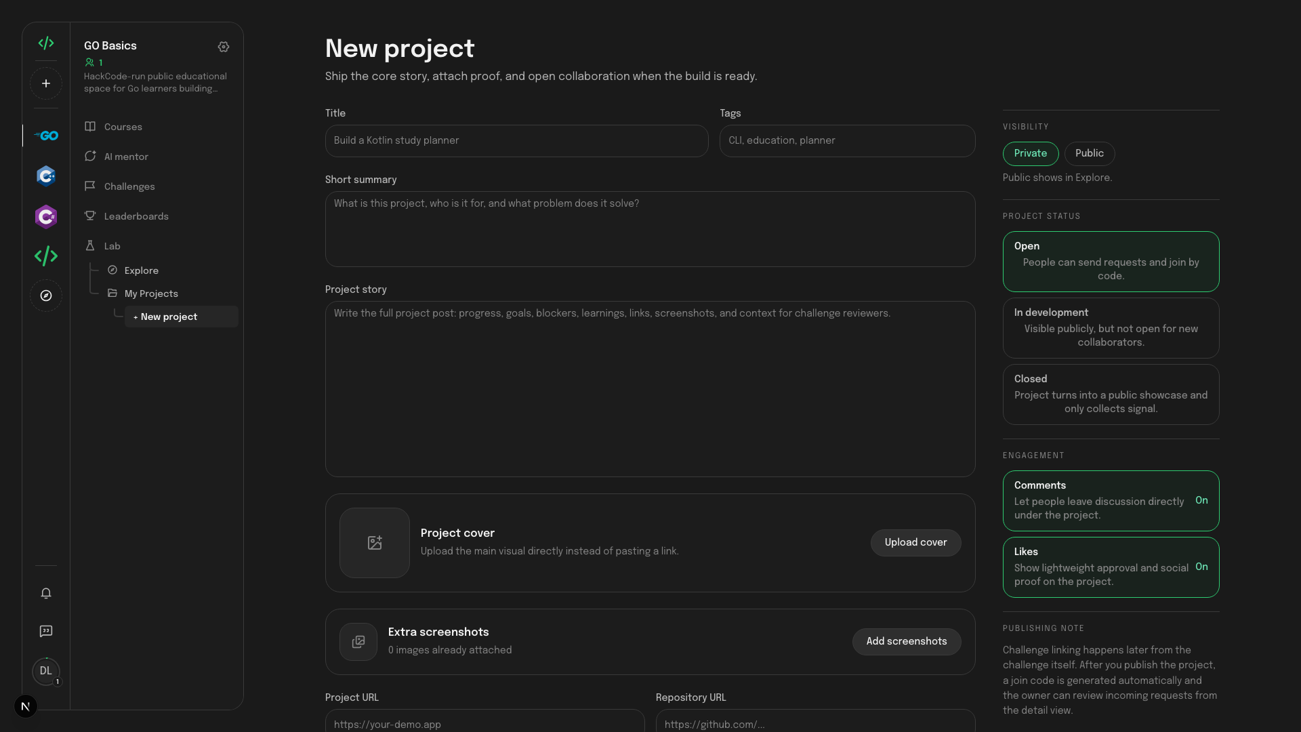Navigate to My Projects
The image size is (1301, 732).
click(x=152, y=293)
